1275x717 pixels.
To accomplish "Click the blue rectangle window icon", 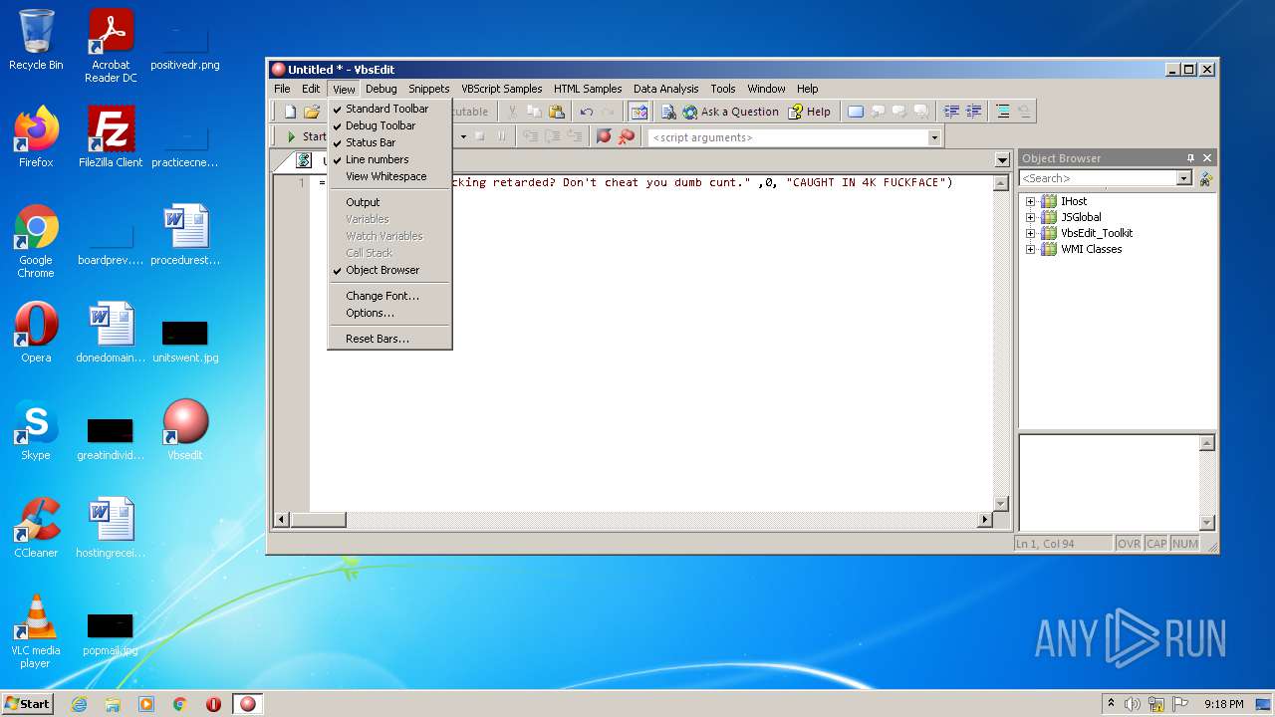I will pyautogui.click(x=856, y=112).
